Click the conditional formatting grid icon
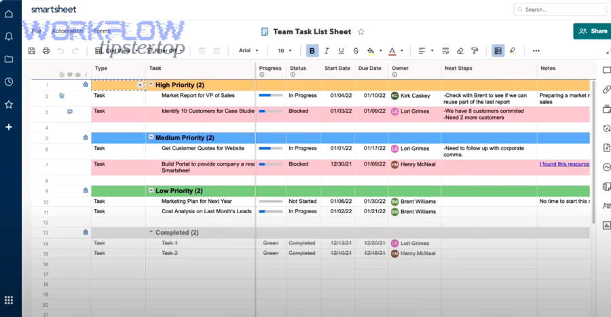The image size is (611, 317). 498,51
